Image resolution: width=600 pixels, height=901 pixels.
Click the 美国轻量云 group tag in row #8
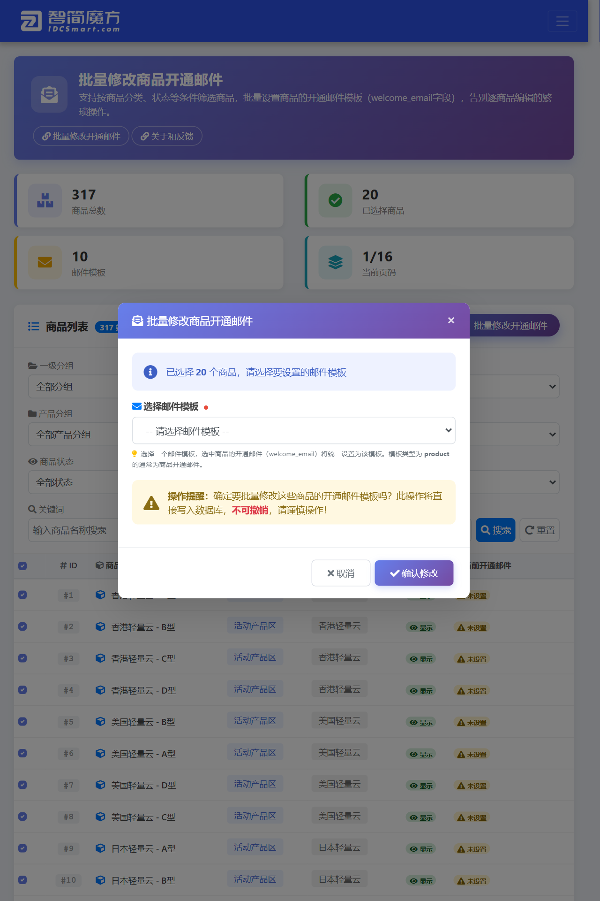[339, 816]
